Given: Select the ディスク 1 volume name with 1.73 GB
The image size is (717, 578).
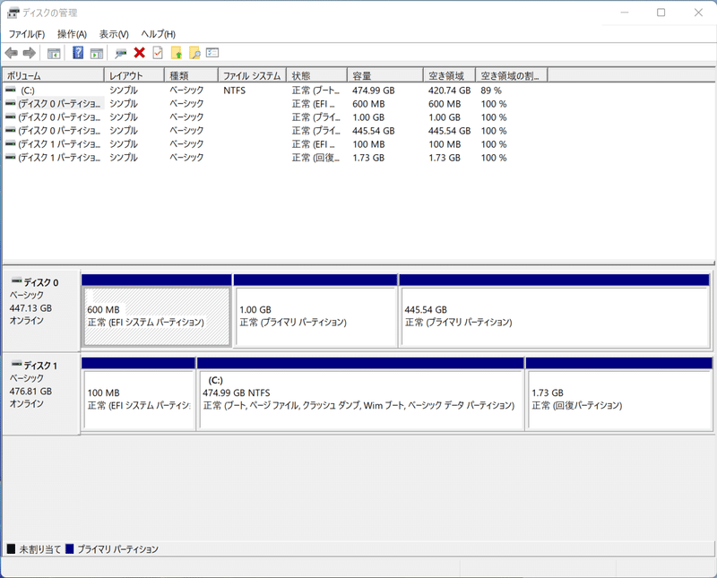Looking at the screenshot, I should click(59, 158).
